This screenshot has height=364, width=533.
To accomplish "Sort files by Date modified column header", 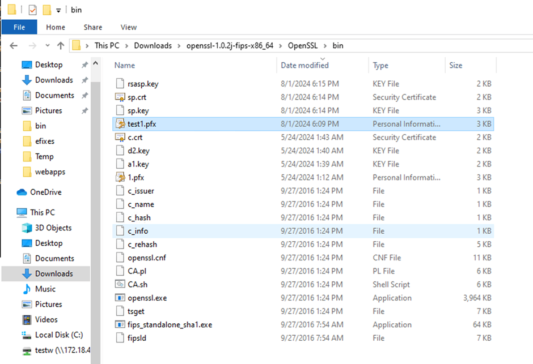I will pos(304,66).
